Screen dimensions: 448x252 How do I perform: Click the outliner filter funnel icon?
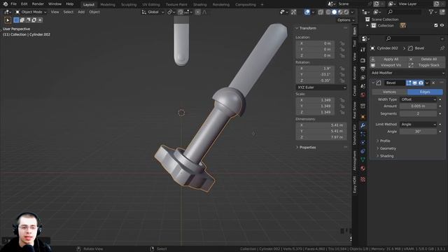pos(431,12)
